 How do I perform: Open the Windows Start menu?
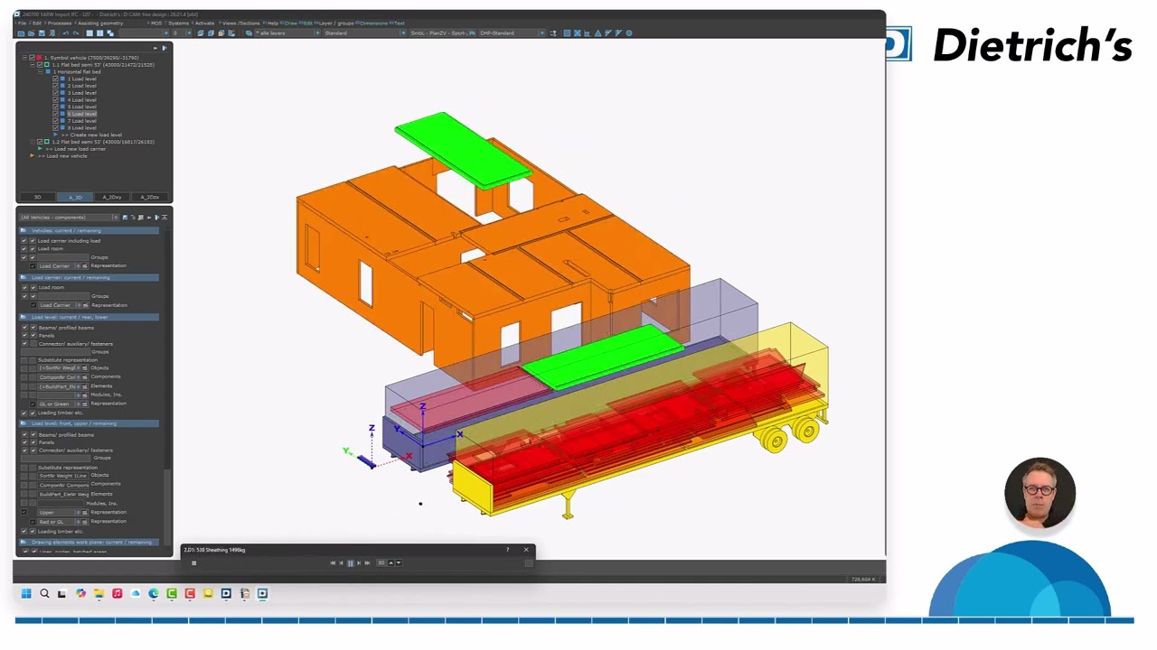26,593
